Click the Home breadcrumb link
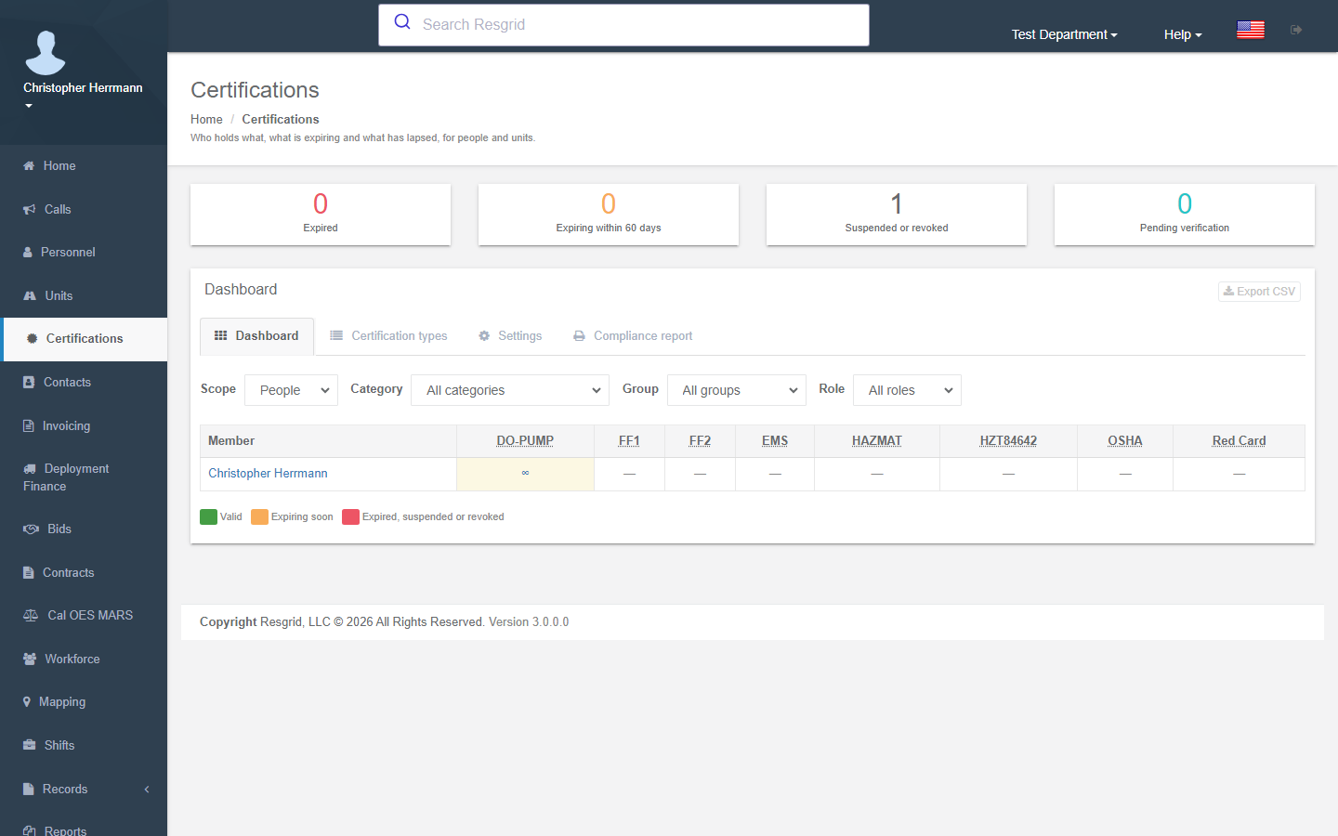This screenshot has width=1338, height=836. pyautogui.click(x=206, y=119)
